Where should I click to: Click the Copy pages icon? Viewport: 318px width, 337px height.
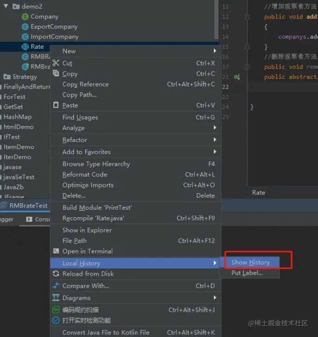(56, 73)
